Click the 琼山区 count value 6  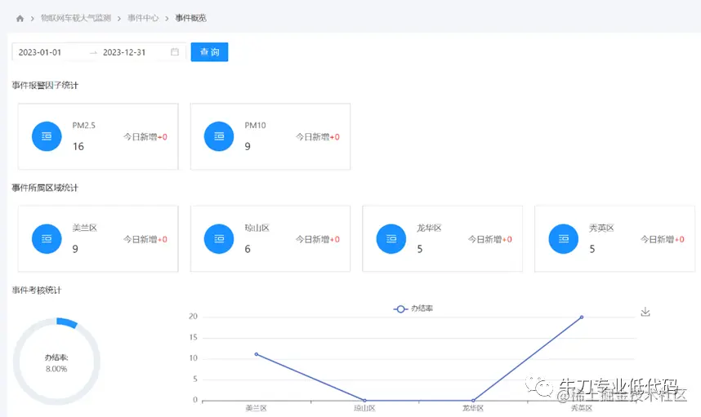248,249
